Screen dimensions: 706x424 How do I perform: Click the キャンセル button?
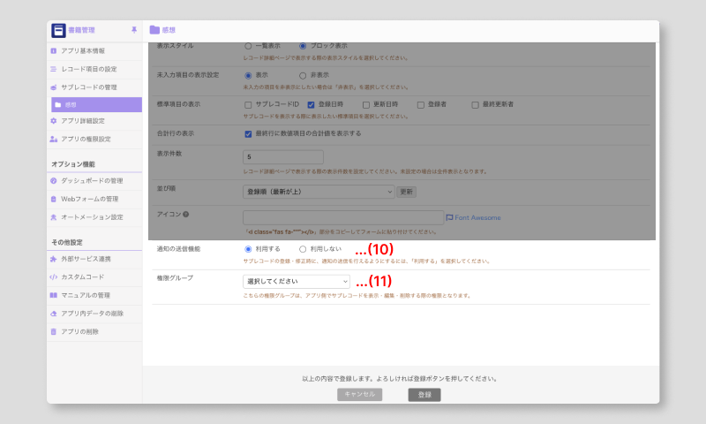360,394
